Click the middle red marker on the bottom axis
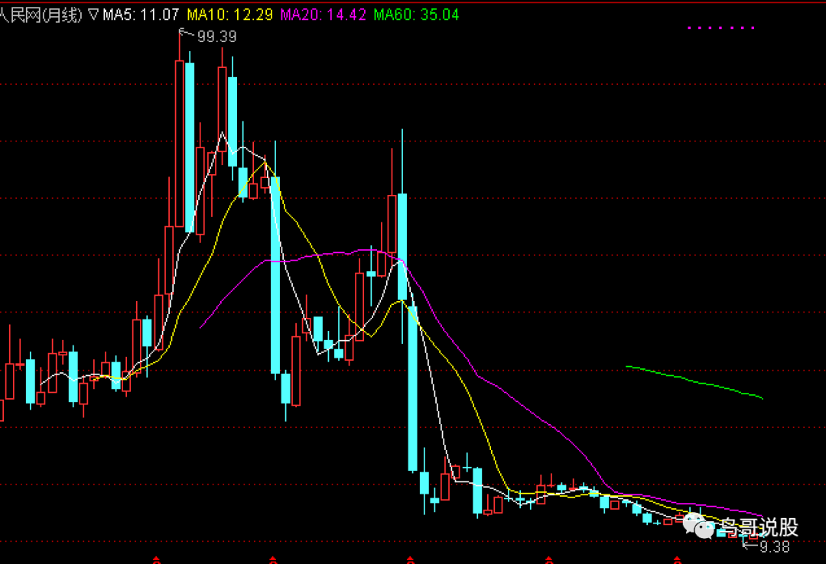Screen dimensions: 826x564 411,560
